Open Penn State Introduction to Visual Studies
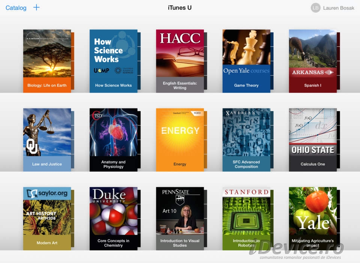Viewport: 360px width, 263px height. click(x=180, y=219)
